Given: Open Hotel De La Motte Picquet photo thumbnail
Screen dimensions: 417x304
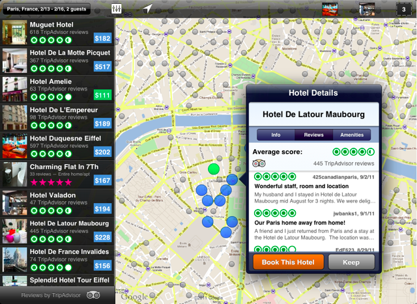Looking at the screenshot, I should [x=14, y=61].
